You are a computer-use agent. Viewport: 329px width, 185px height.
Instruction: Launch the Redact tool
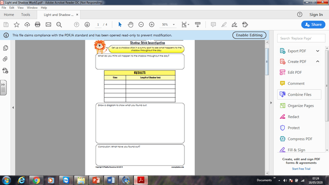click(x=289, y=117)
